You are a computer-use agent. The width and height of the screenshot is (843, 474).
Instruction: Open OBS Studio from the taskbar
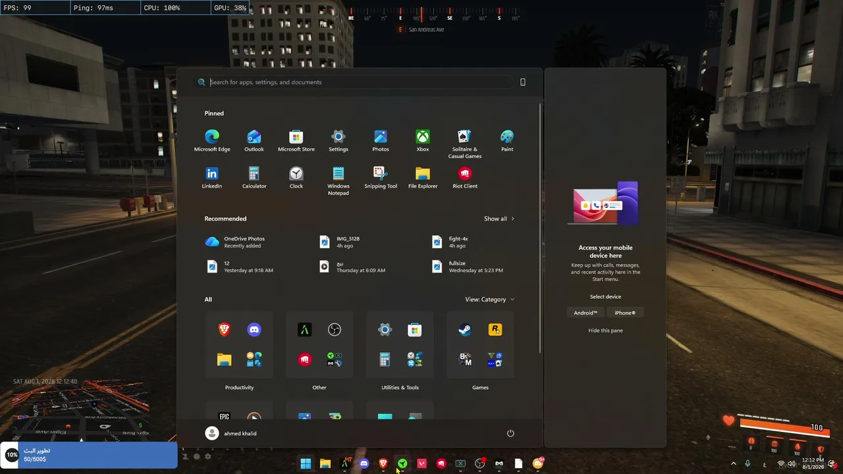click(479, 463)
